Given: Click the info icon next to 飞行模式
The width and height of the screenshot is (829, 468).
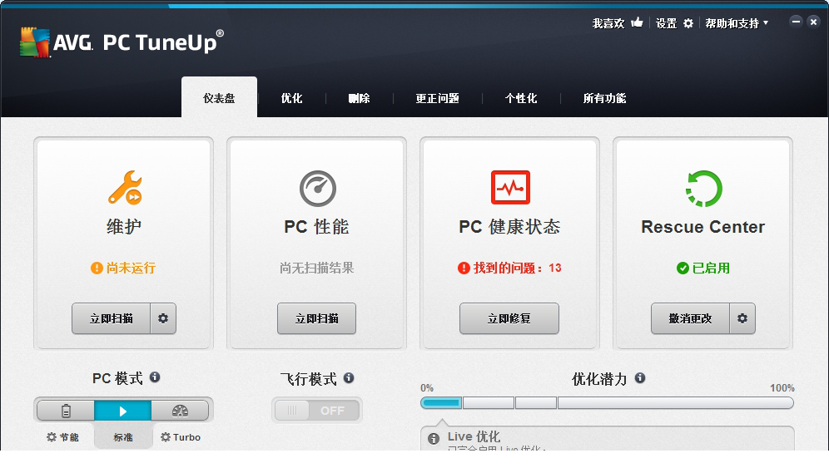Looking at the screenshot, I should click(349, 377).
